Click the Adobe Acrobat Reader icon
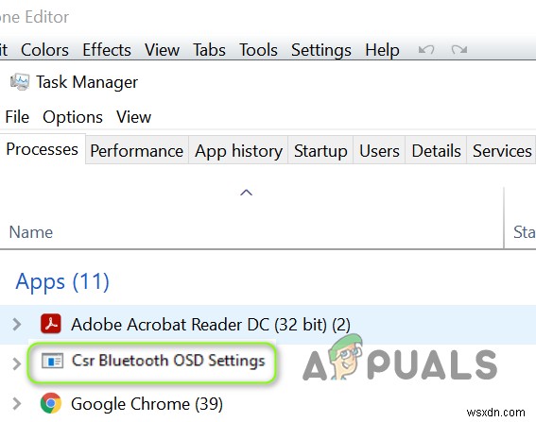Screen dimensions: 536x422 pos(51,324)
